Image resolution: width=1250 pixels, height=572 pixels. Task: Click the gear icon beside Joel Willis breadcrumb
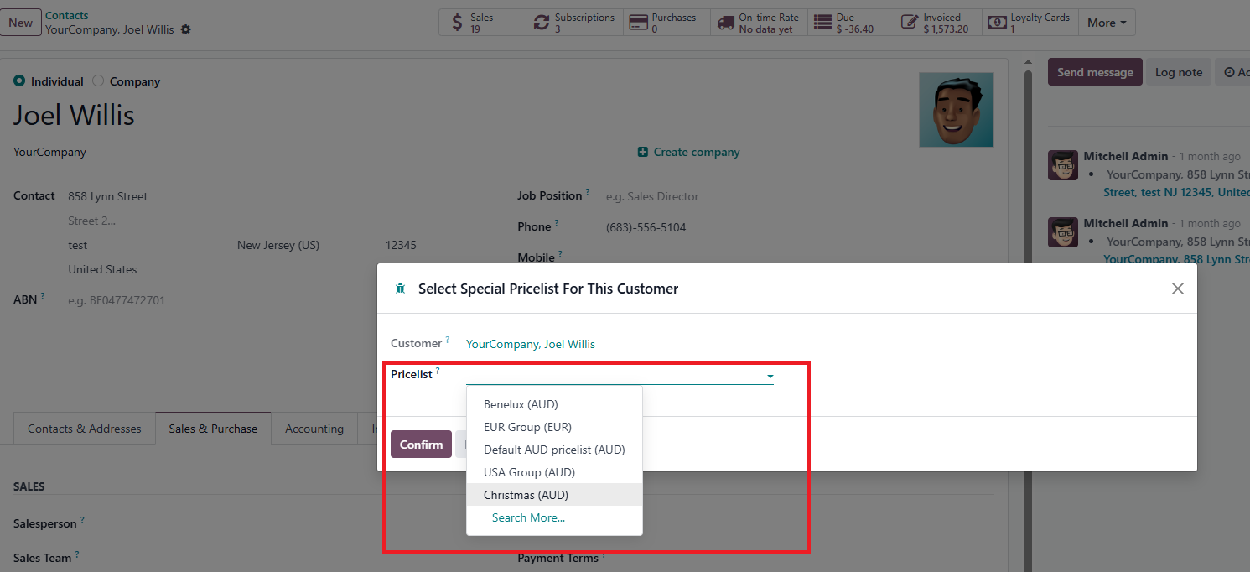pyautogui.click(x=186, y=29)
